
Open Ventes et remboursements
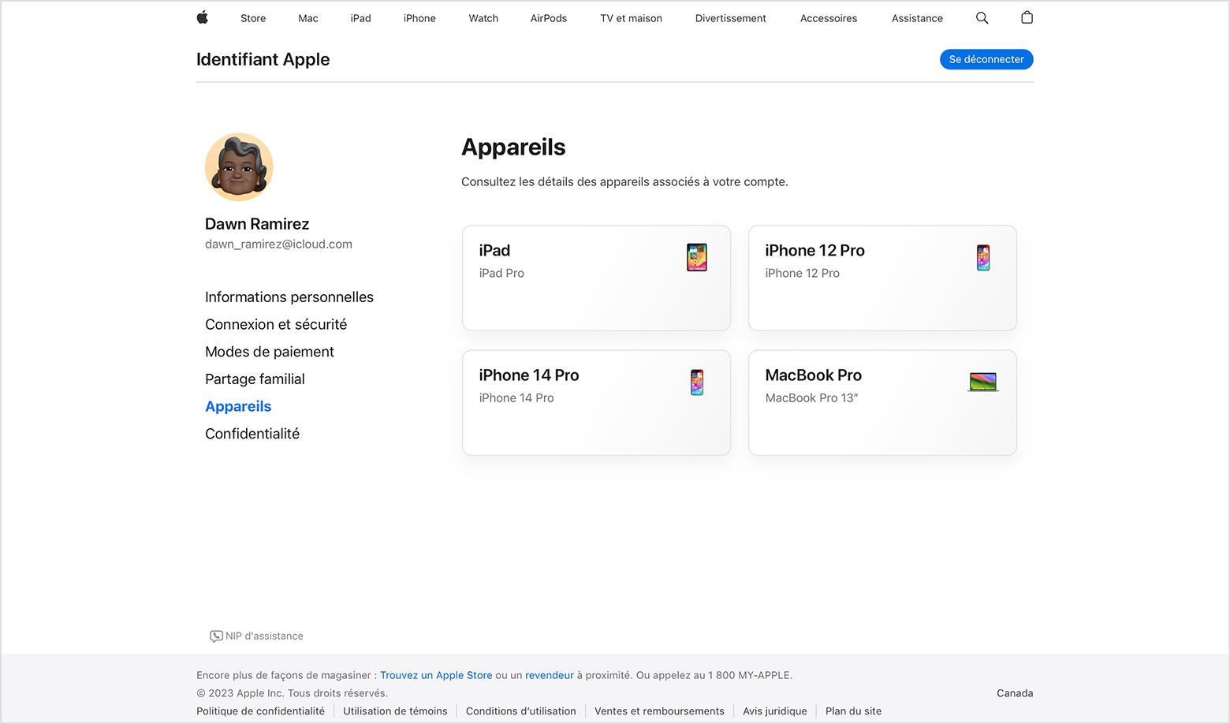coord(659,711)
